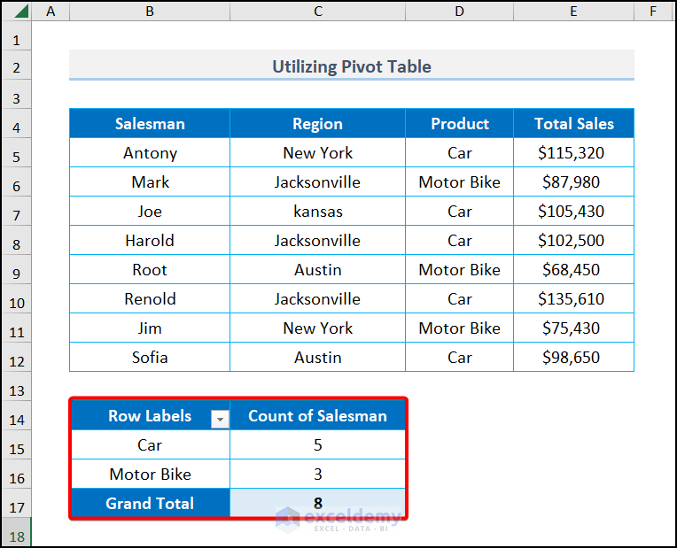
Task: Select the cell containing Antony
Action: (150, 153)
